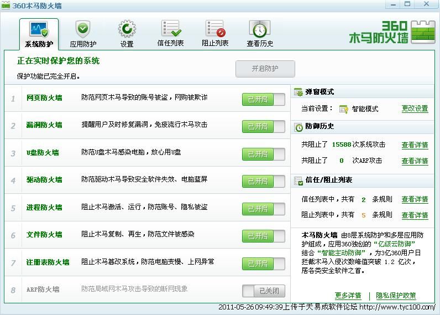440x315 pixels.
Task: View details of ARP attacks blocked
Action: tap(415, 161)
